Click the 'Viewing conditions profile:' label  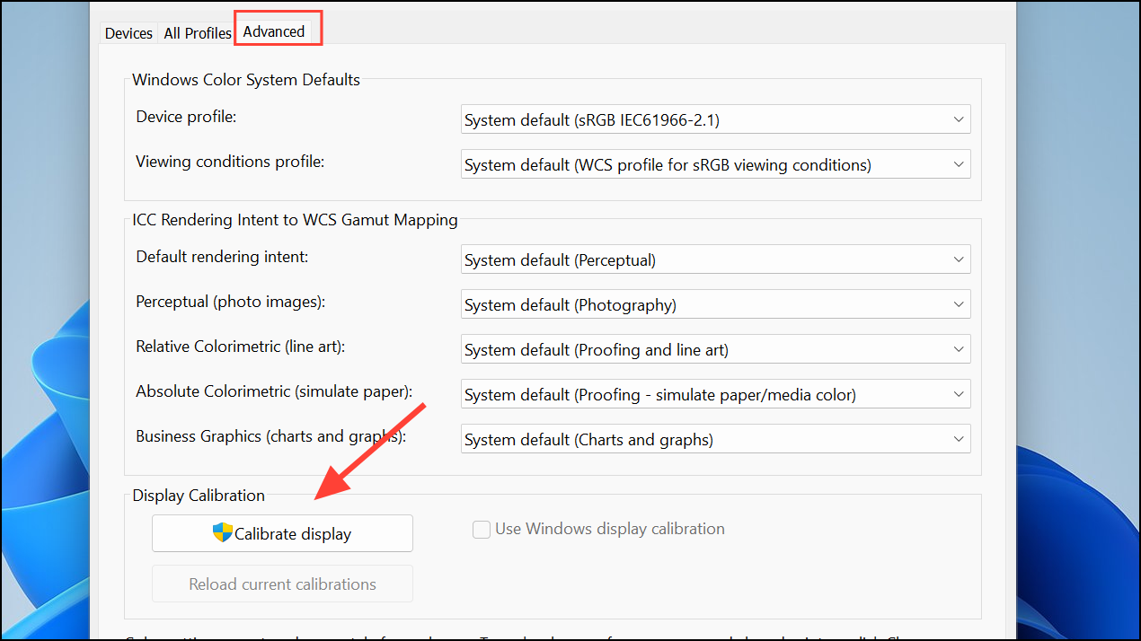pos(230,162)
